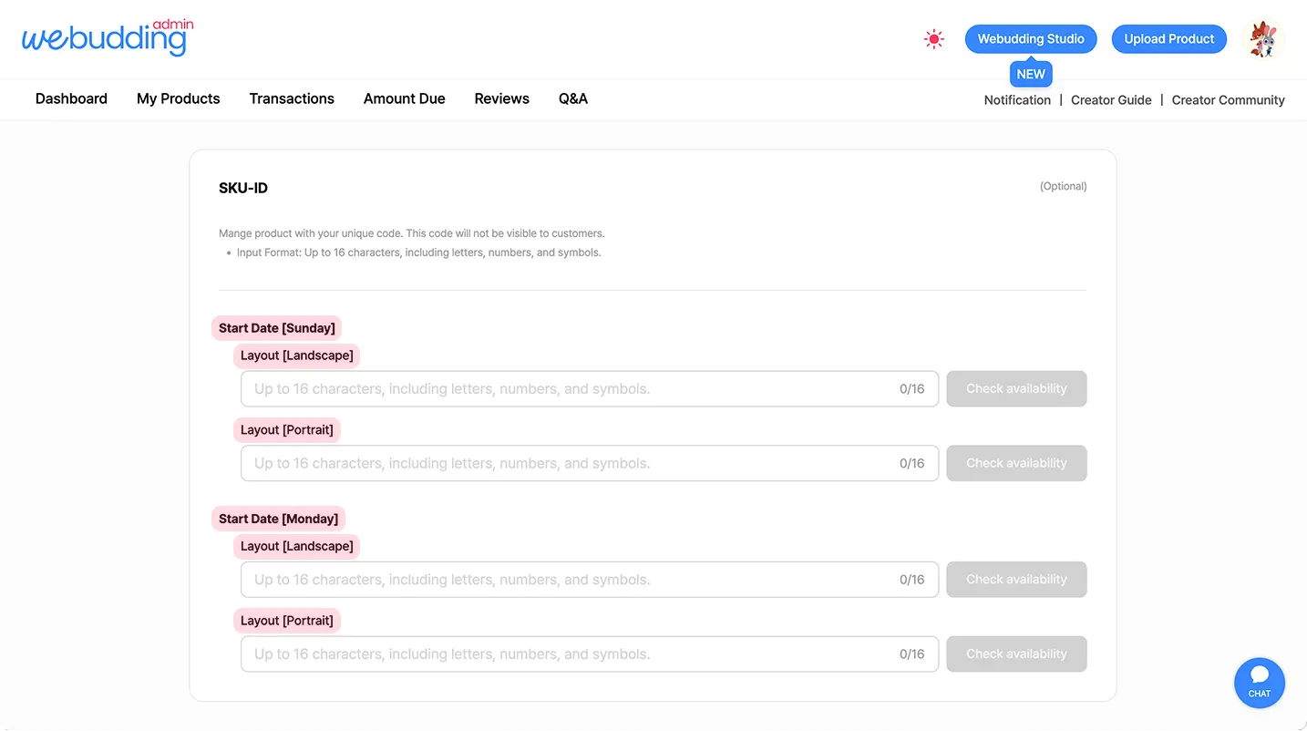The image size is (1307, 731).
Task: Check availability for Sunday Portrait SKU
Action: [1016, 463]
